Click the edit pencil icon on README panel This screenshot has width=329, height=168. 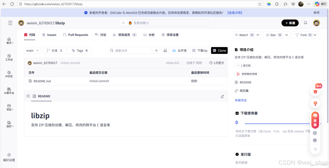click(x=222, y=96)
